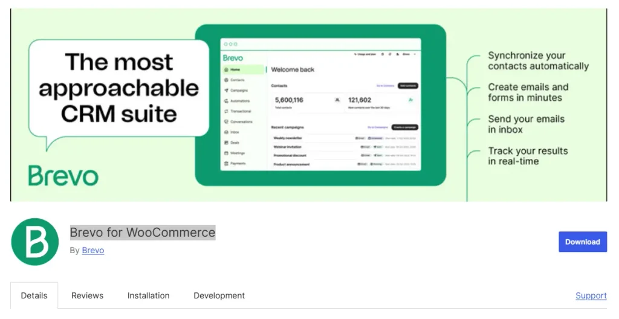Click the round green Brevo B plugin icon
Screen dimensions: 619x319
pyautogui.click(x=34, y=242)
